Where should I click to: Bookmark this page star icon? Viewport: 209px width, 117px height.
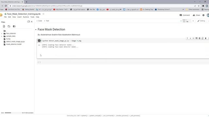(x=199, y=6)
